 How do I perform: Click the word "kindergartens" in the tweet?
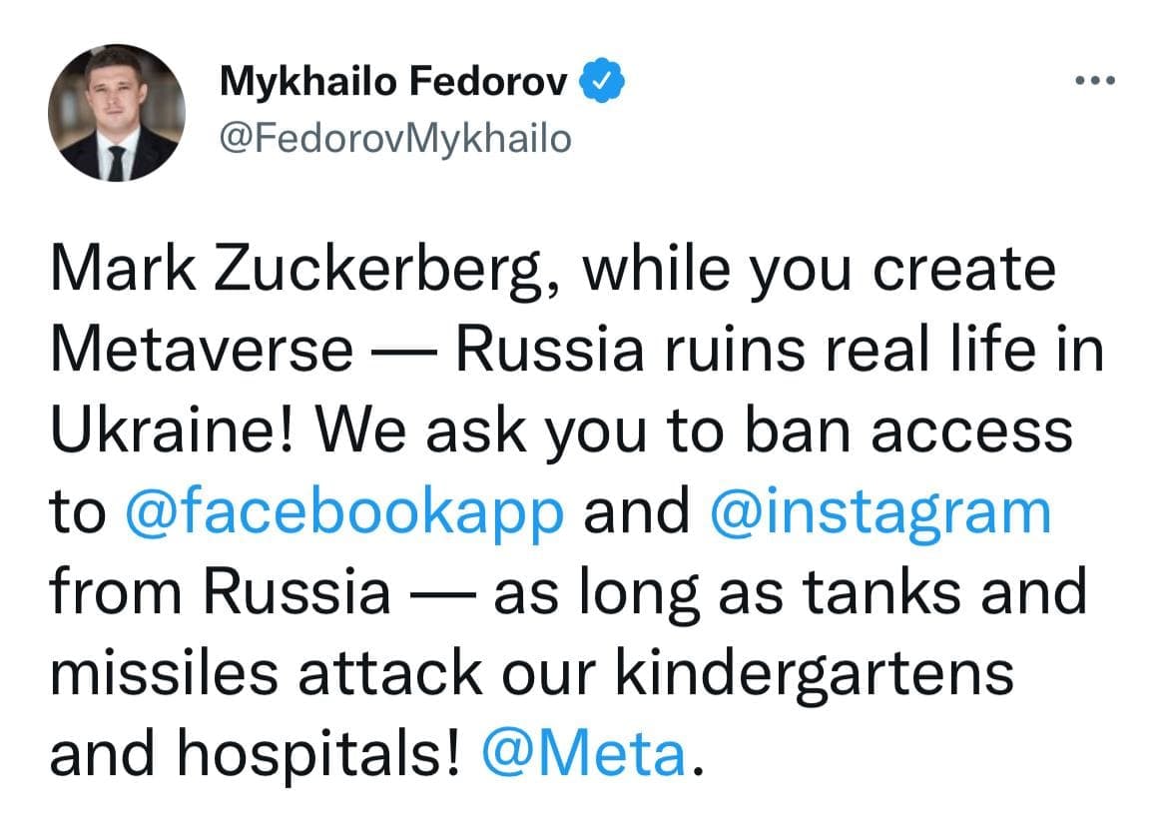point(813,673)
